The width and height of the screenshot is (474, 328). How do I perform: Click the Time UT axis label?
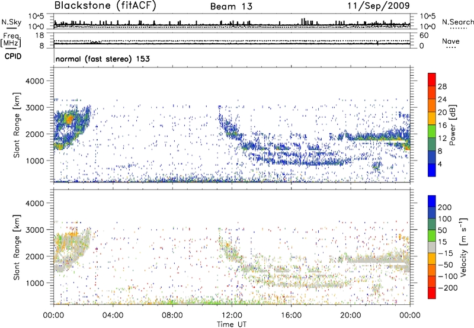coord(232,324)
